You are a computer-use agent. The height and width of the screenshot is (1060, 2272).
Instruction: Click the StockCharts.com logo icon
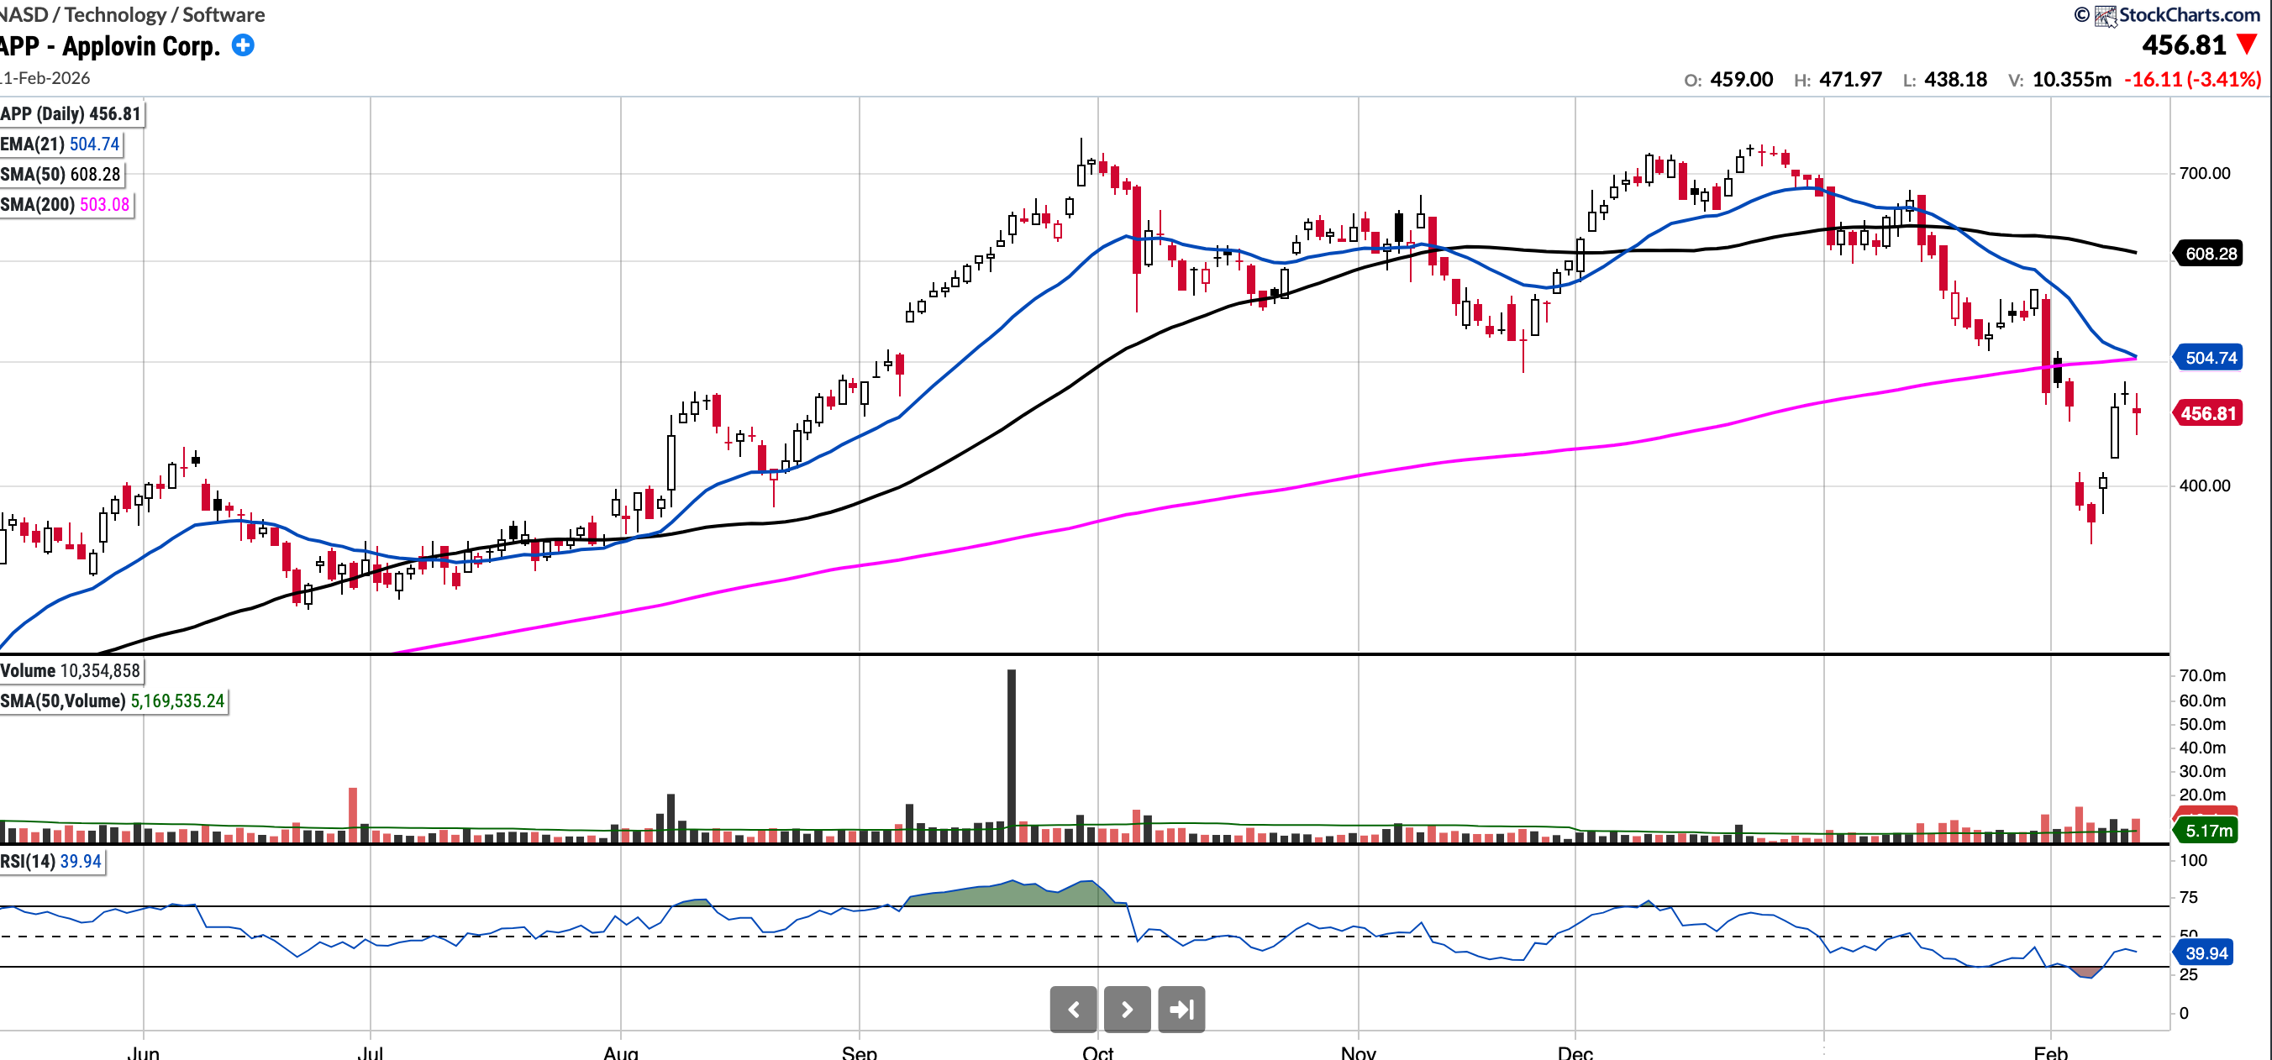tap(2105, 15)
